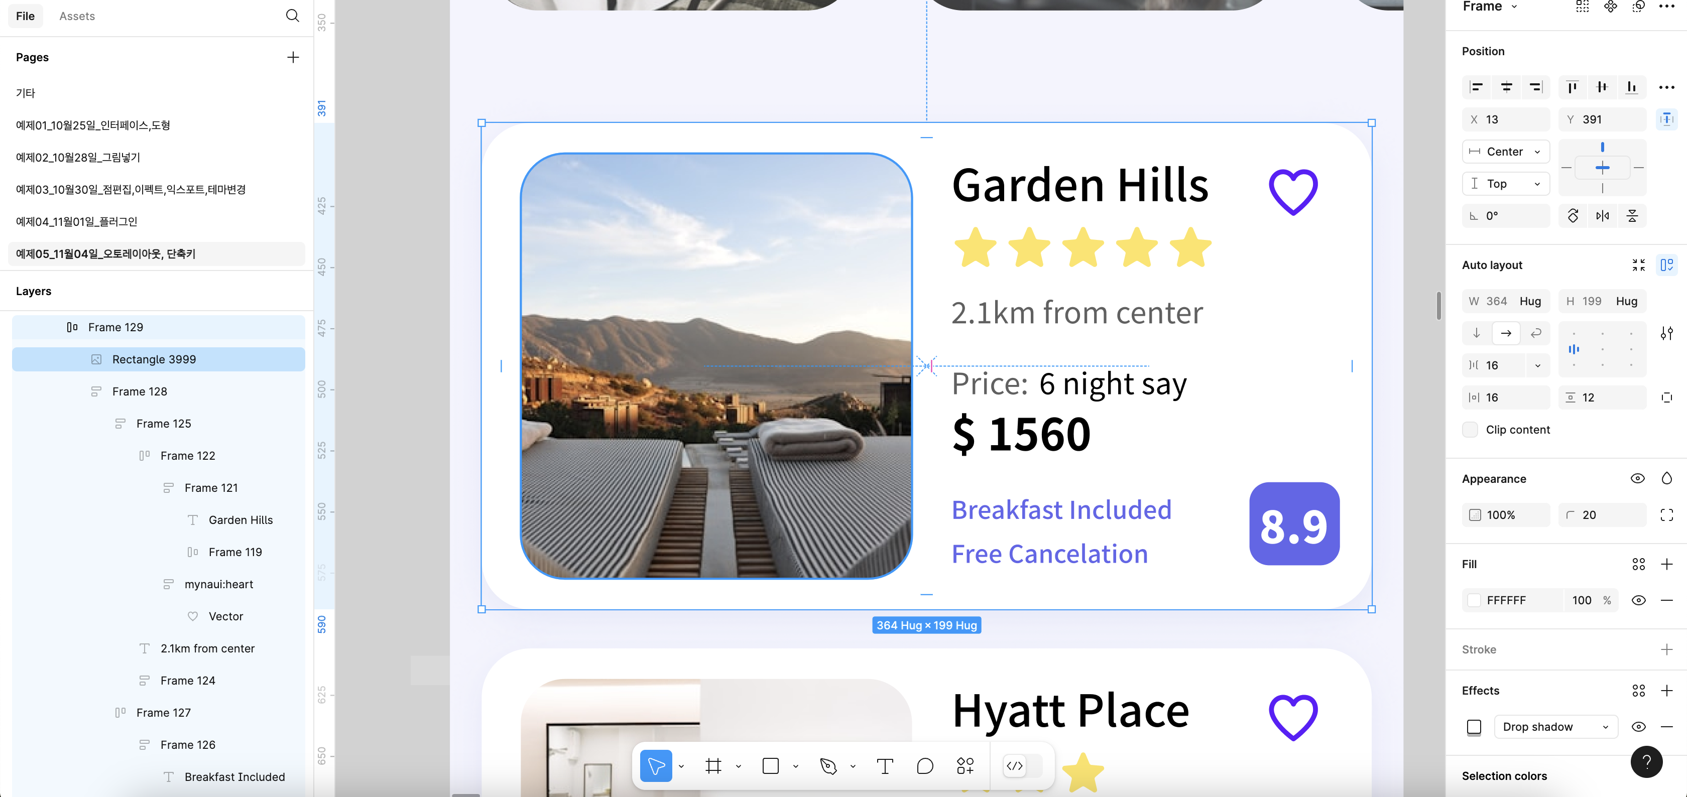
Task: Switch to the File tab
Action: click(25, 16)
